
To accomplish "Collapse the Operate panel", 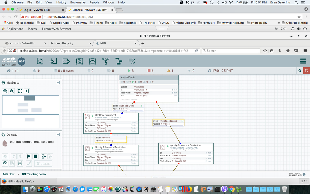I will tap(58, 135).
